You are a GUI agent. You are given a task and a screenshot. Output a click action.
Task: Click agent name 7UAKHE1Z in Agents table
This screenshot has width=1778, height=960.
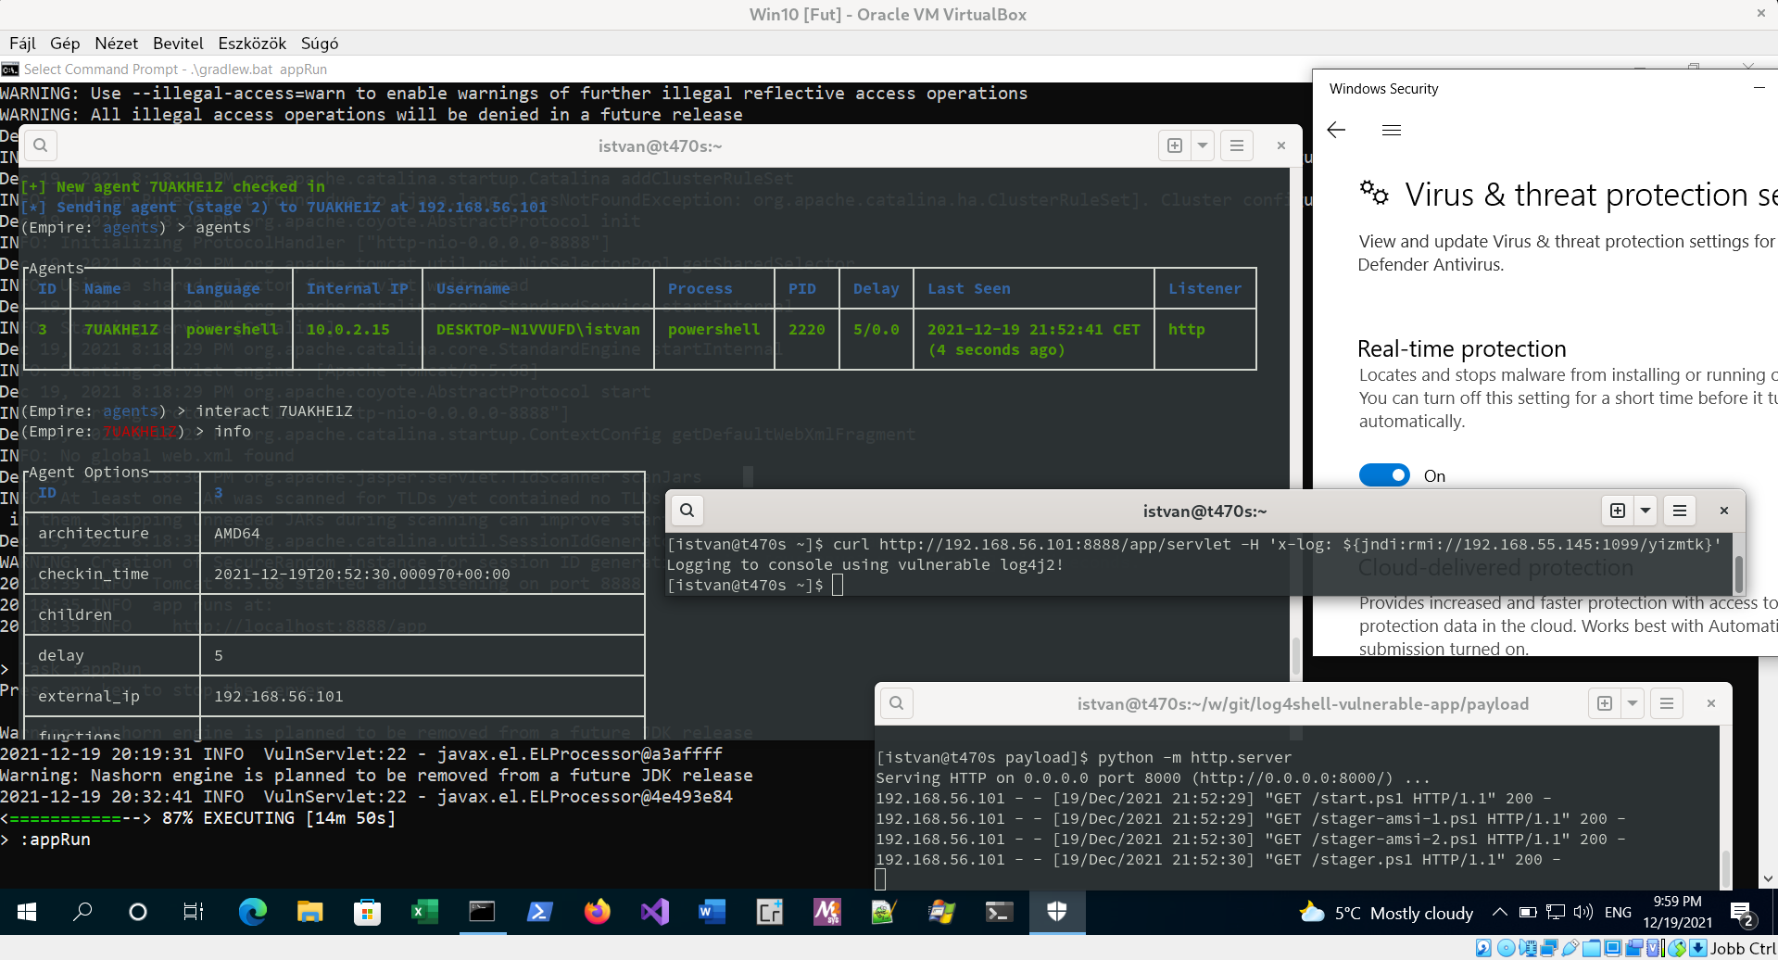[120, 329]
